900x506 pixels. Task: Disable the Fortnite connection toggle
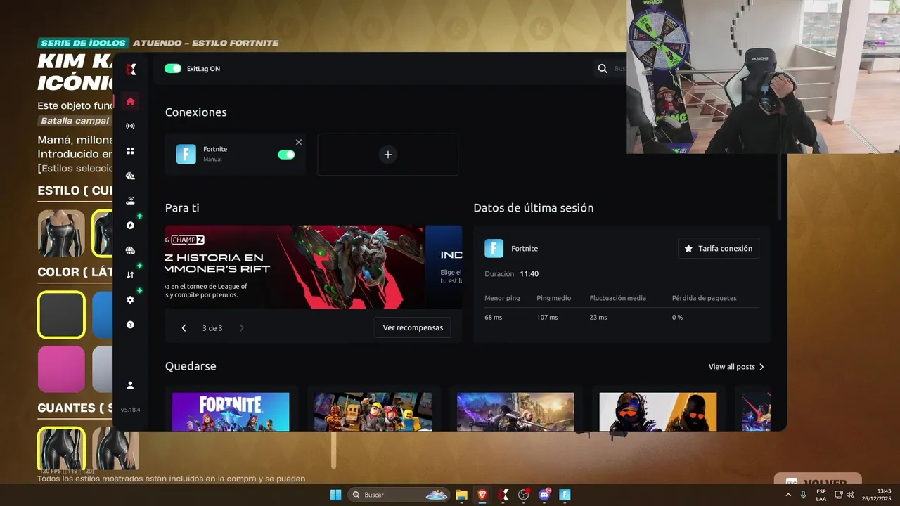pyautogui.click(x=286, y=155)
